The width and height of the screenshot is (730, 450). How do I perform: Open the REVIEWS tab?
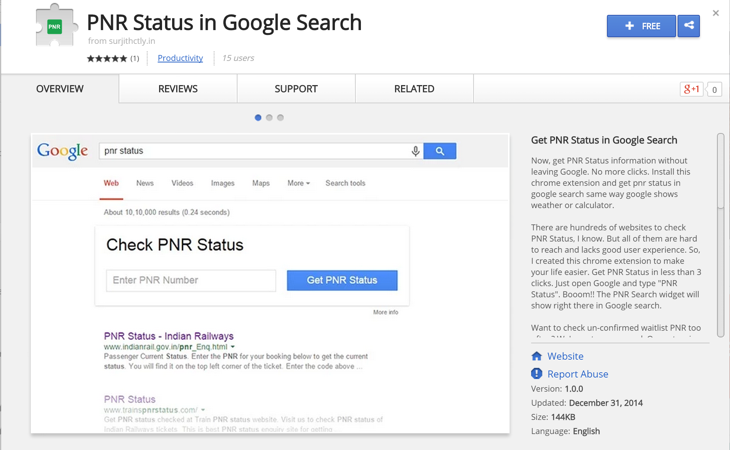pyautogui.click(x=178, y=89)
